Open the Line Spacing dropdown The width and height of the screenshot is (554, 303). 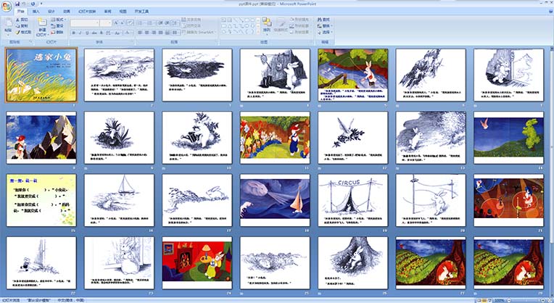click(x=175, y=23)
